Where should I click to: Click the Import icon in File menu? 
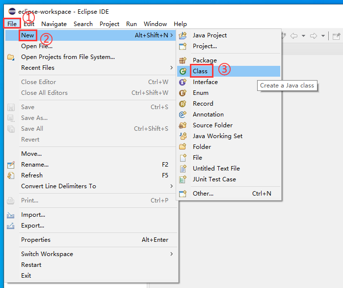pyautogui.click(x=11, y=215)
